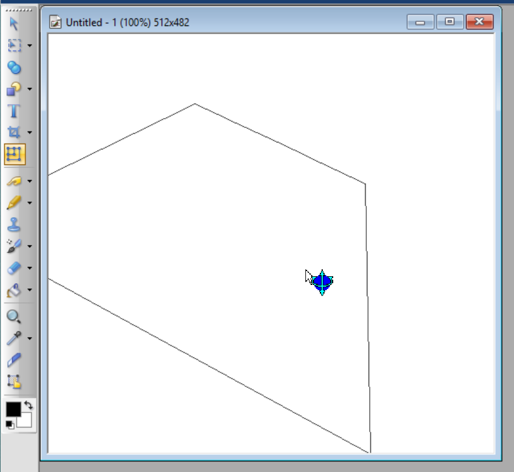This screenshot has height=472, width=514.
Task: Click the document icon in title bar
Action: click(x=55, y=22)
